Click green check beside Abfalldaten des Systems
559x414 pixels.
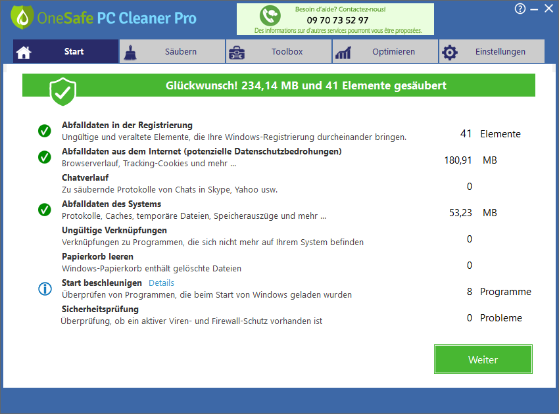pyautogui.click(x=45, y=210)
